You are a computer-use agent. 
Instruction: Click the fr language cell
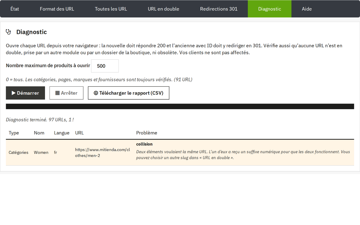55,152
